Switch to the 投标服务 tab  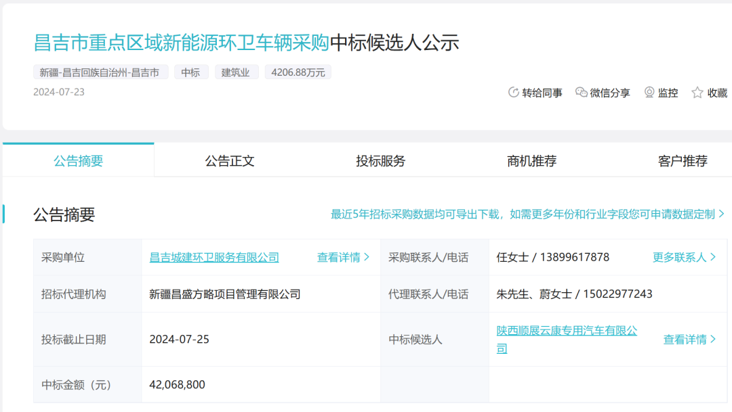380,161
